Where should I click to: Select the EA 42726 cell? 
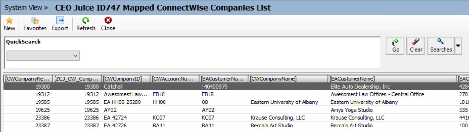click(x=126, y=126)
